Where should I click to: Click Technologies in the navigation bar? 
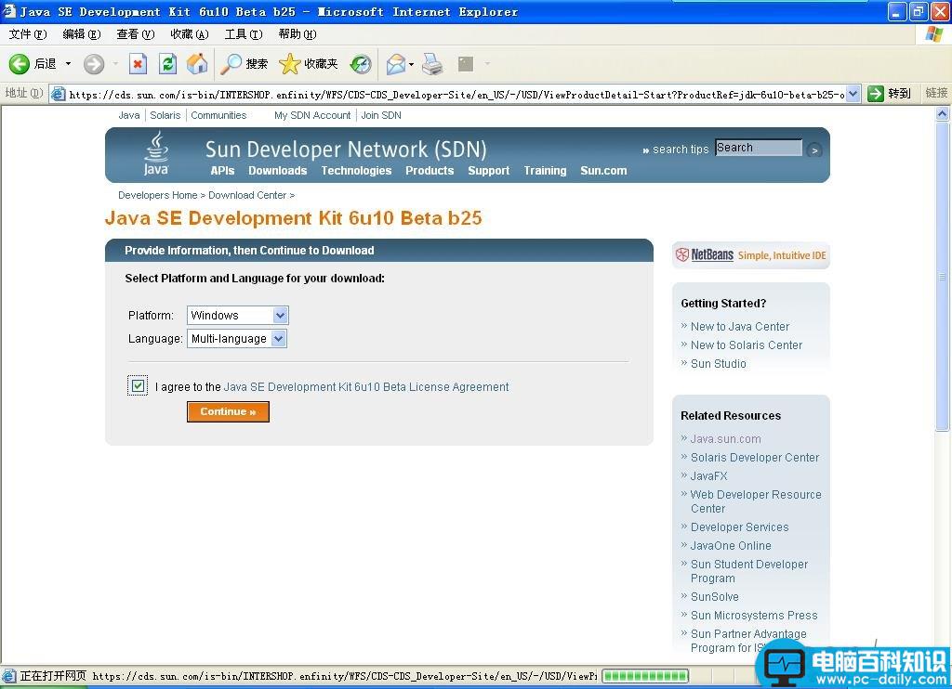coord(356,171)
